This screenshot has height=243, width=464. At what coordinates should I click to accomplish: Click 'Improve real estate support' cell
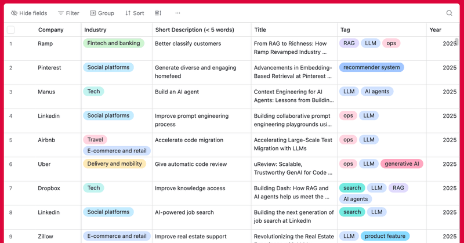201,236
